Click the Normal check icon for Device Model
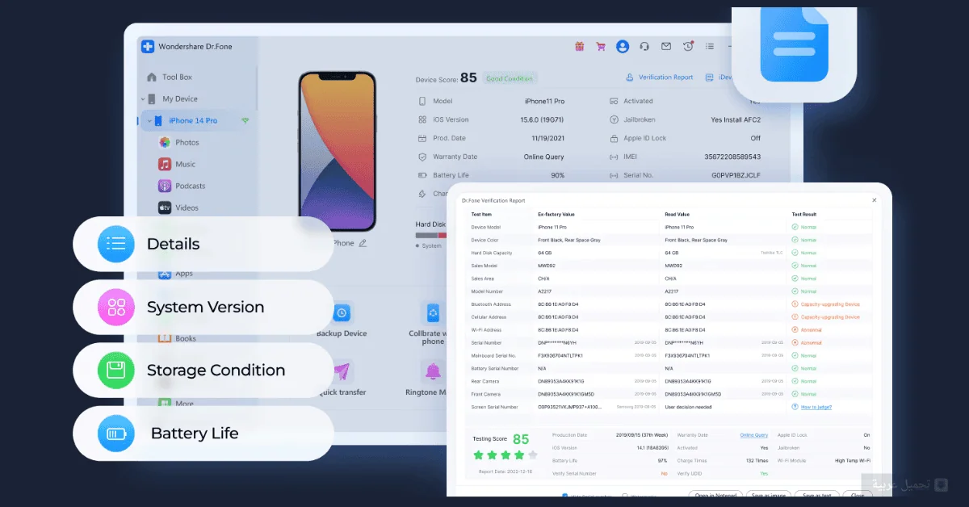Viewport: 969px width, 507px height. coord(795,227)
